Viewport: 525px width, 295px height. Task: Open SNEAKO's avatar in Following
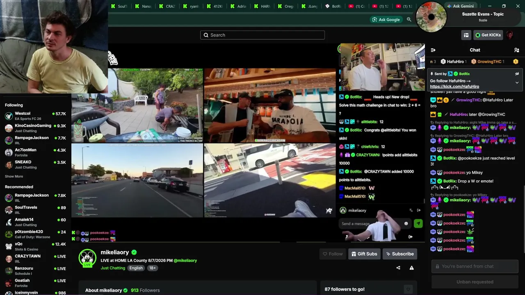[9, 165]
